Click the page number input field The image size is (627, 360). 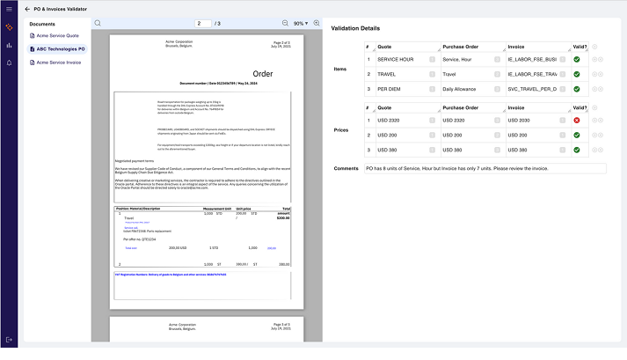203,23
